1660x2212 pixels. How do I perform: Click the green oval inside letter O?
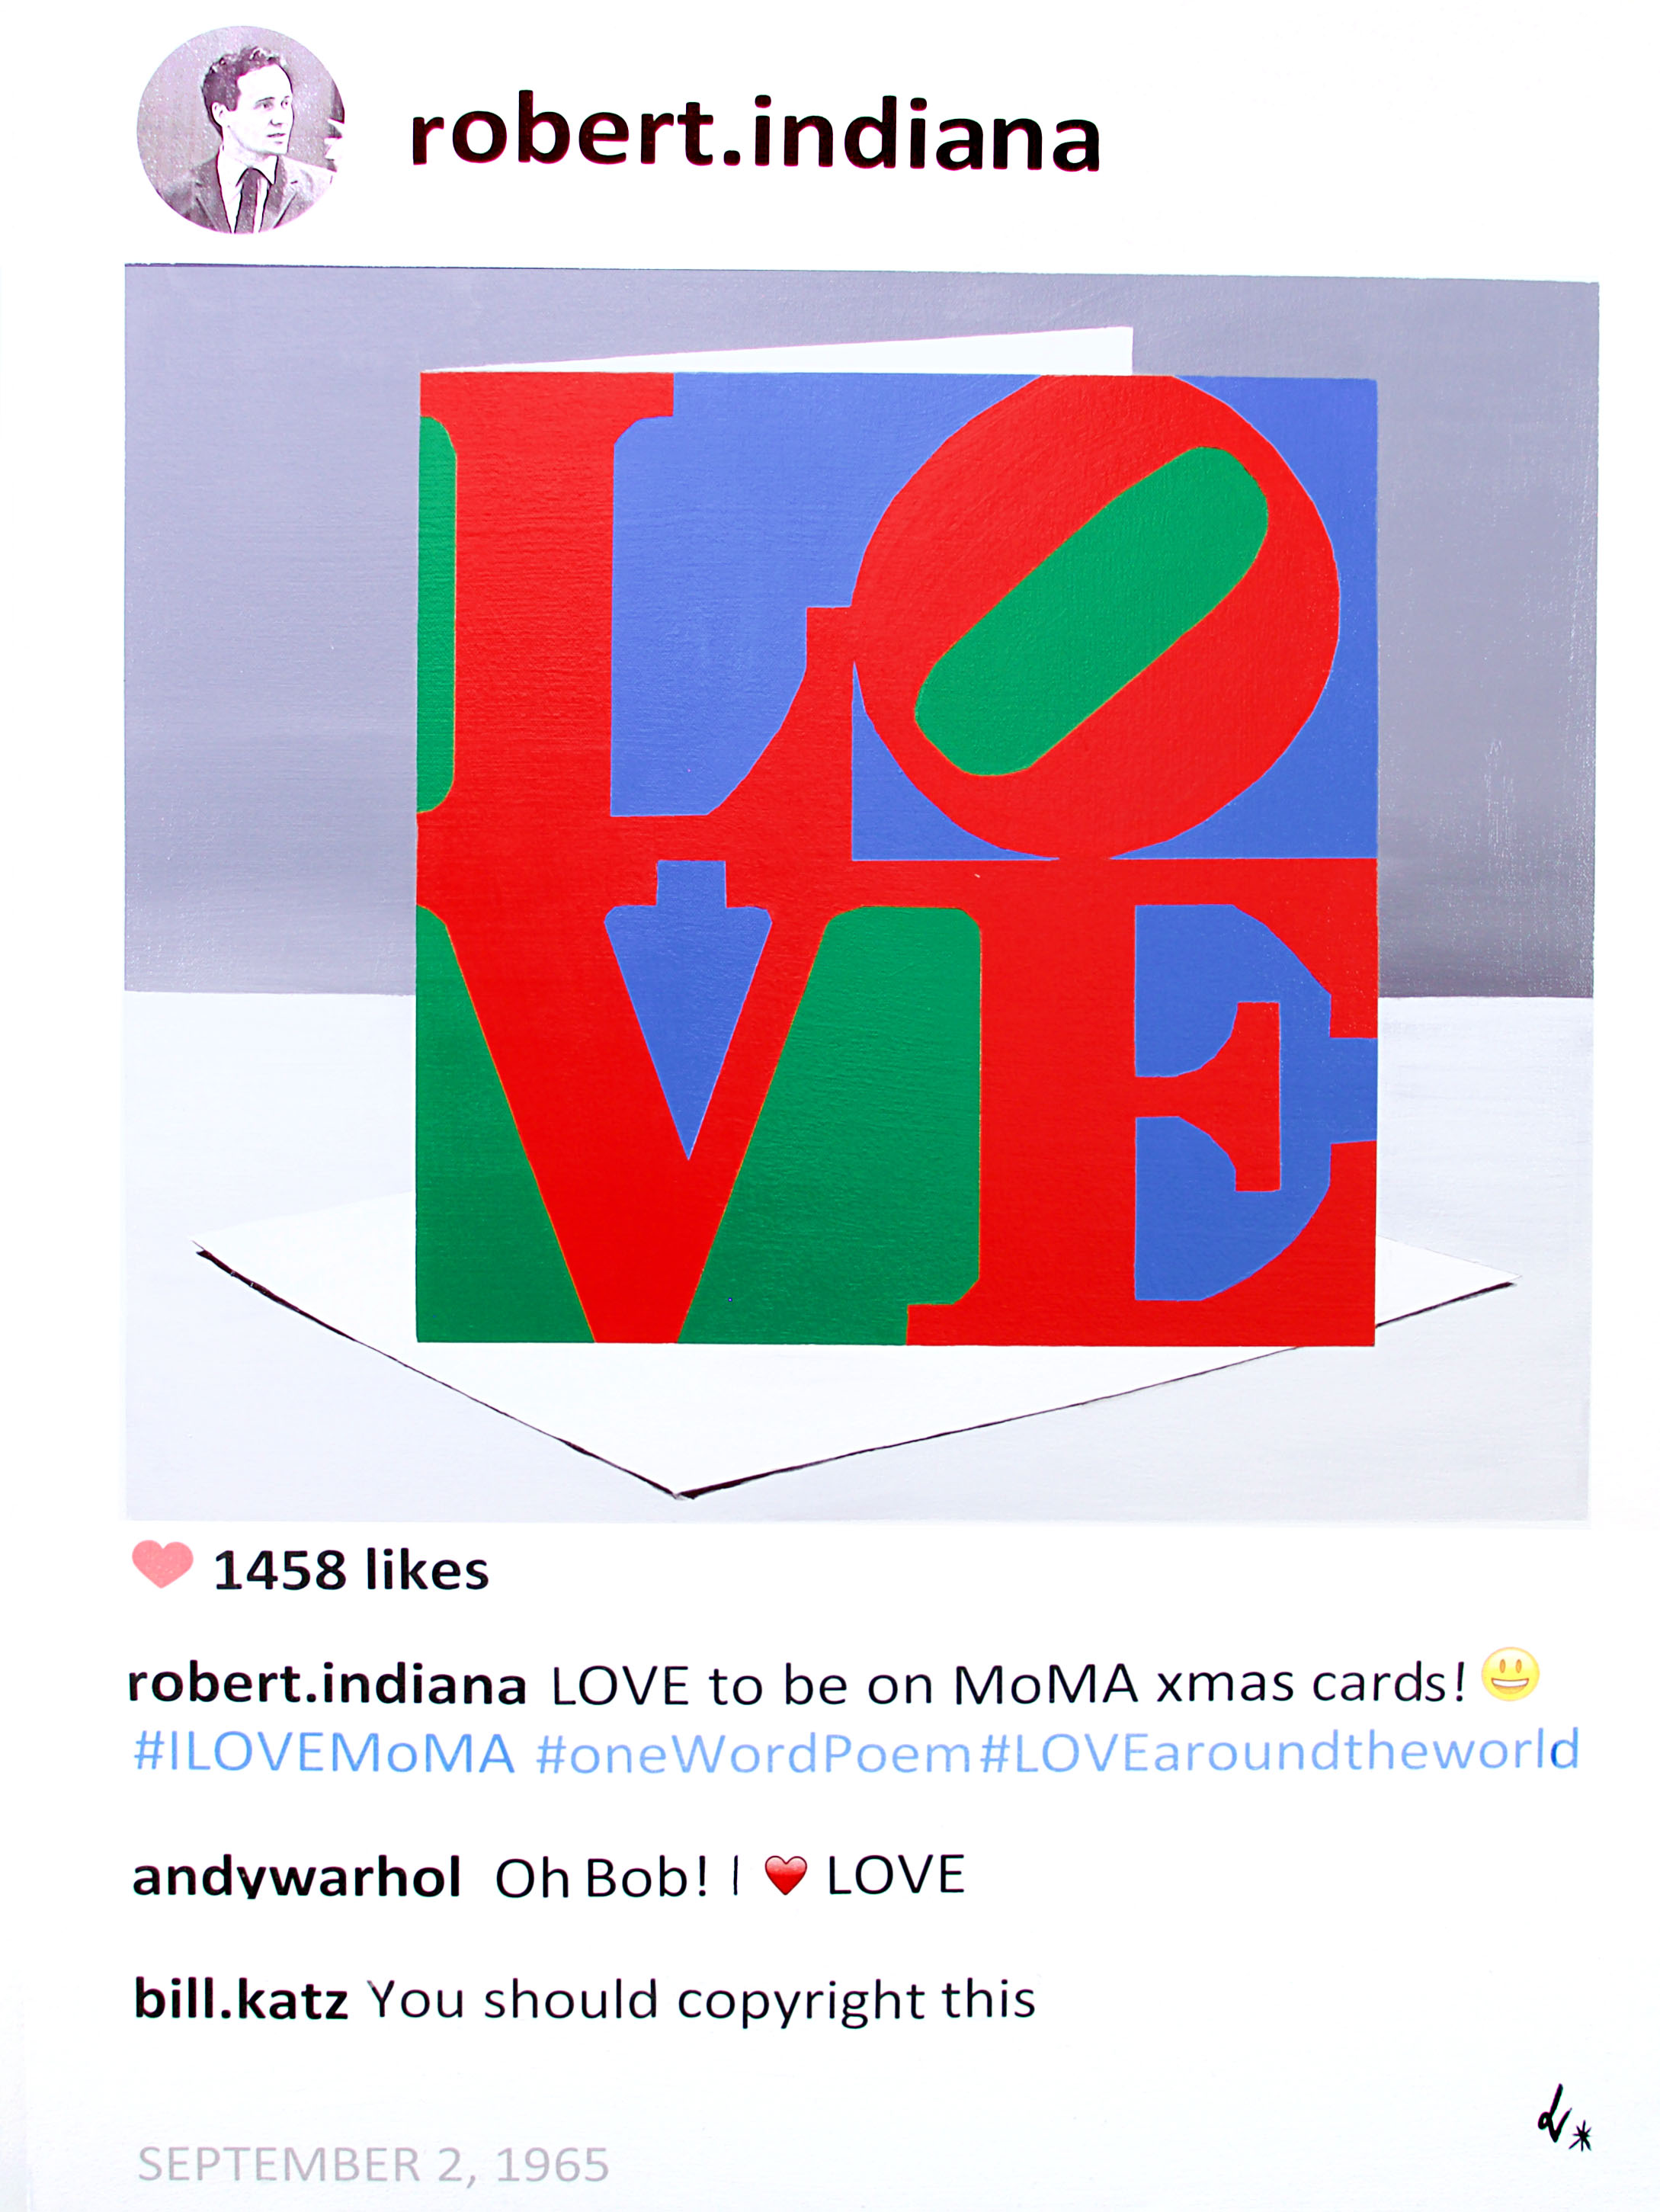(1091, 610)
